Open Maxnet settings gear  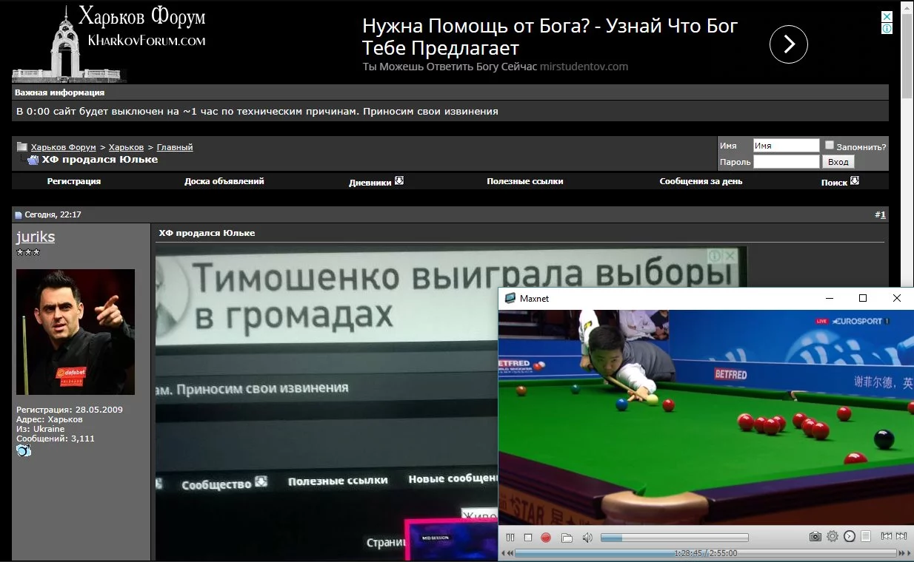pyautogui.click(x=833, y=537)
